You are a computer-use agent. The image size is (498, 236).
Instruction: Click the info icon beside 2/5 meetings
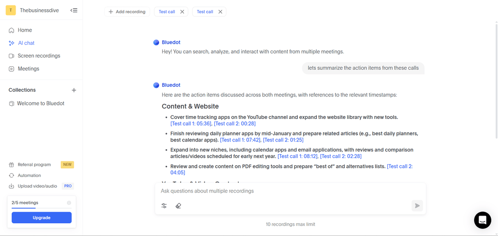coord(69,203)
